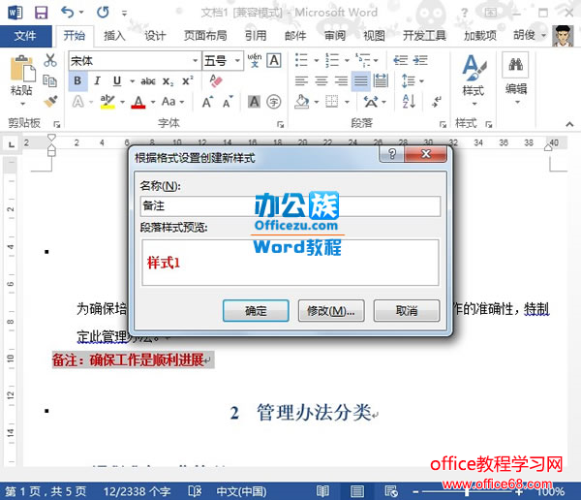Expand the bullet list options arrow
Image resolution: width=581 pixels, height=500 pixels.
click(x=316, y=60)
